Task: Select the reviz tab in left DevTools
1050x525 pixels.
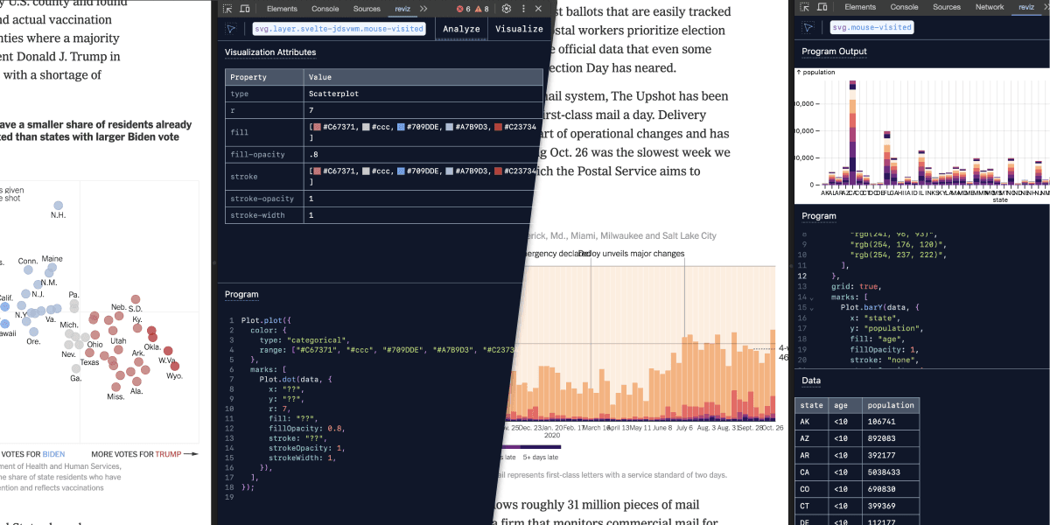Action: click(402, 9)
